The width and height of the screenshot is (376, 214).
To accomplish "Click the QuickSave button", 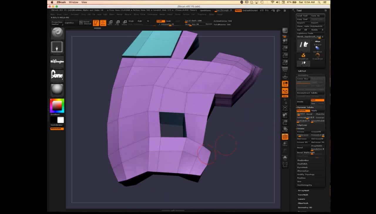I will (x=206, y=11).
